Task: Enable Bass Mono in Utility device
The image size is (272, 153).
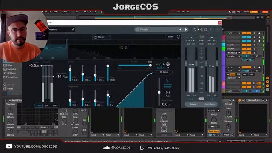Action: point(214,131)
